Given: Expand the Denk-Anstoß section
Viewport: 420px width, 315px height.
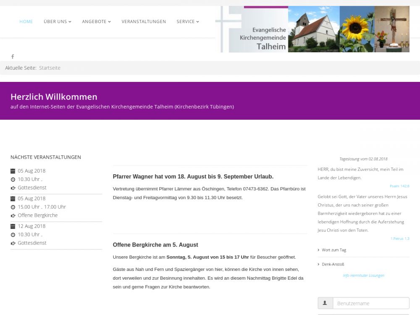Looking at the screenshot, I should (x=333, y=264).
